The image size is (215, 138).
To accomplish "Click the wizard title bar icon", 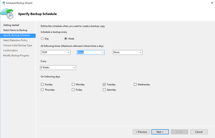I will [4, 3].
